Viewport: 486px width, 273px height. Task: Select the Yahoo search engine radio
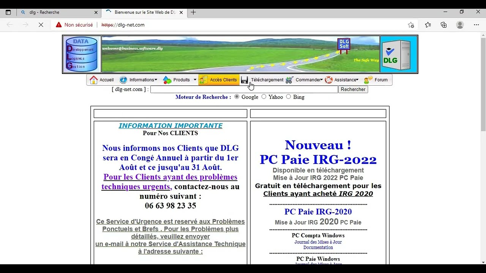click(264, 97)
